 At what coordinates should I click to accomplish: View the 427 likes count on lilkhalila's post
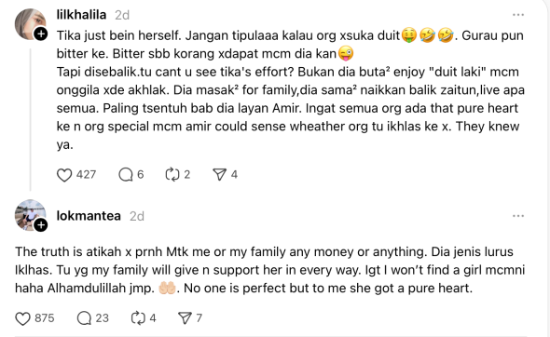pyautogui.click(x=87, y=174)
